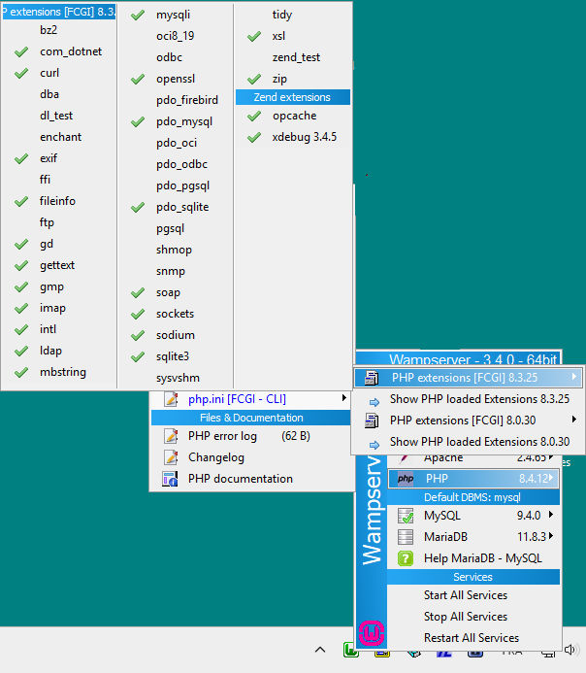Image resolution: width=586 pixels, height=673 pixels.
Task: Open Help MariaDB - MySQL green question icon
Action: [x=407, y=558]
